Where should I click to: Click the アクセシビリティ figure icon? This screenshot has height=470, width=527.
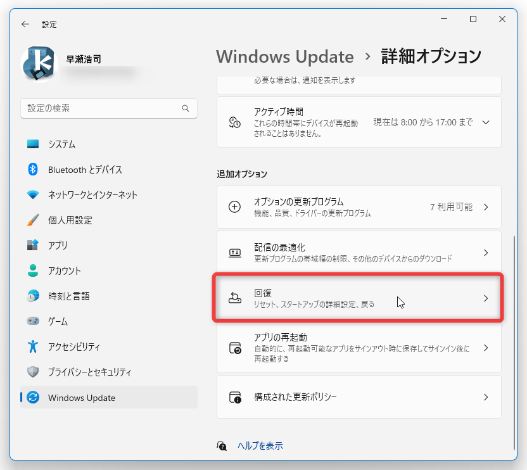click(x=33, y=346)
